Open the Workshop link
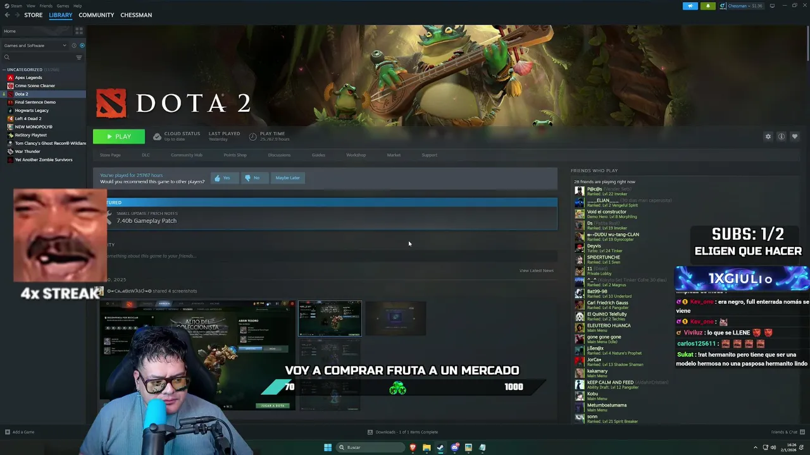810x455 pixels. click(356, 155)
